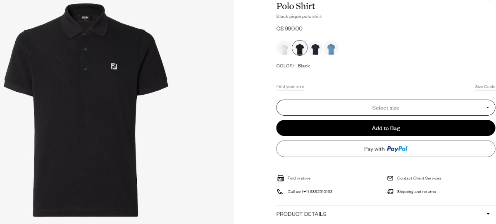Click the Call us phone number
The image size is (496, 224).
[310, 192]
